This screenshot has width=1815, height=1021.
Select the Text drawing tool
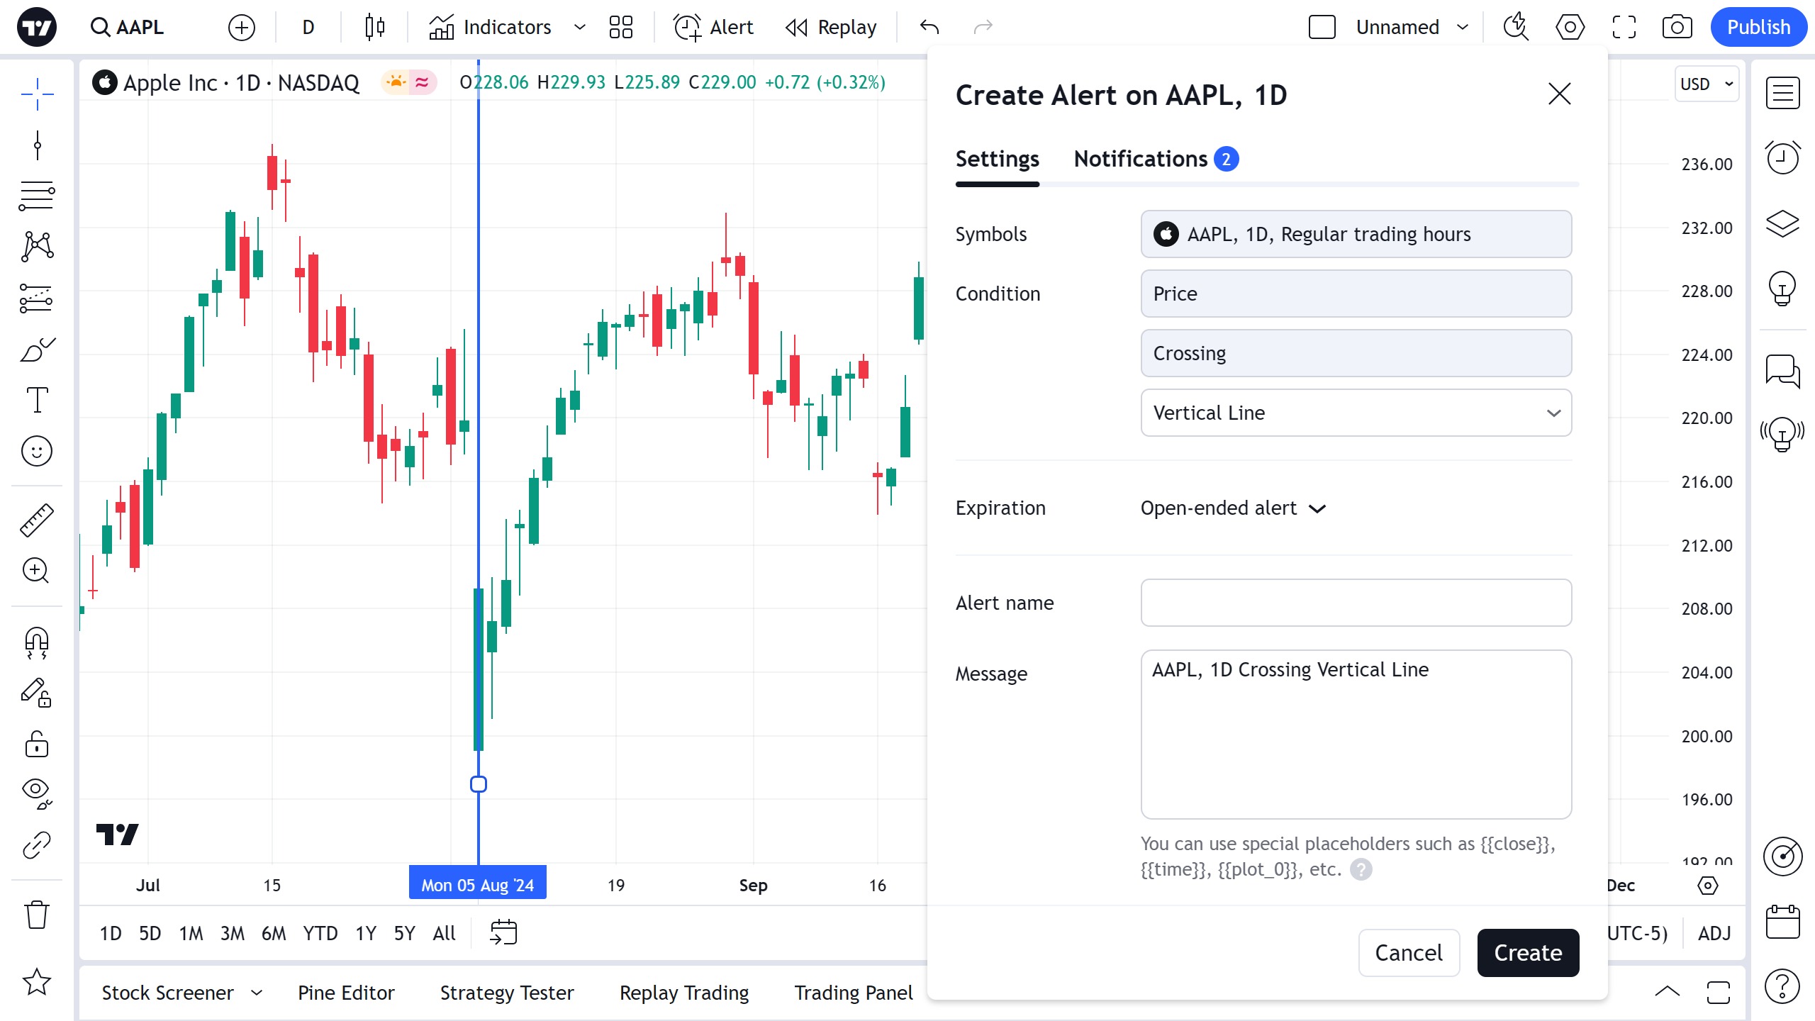(x=37, y=400)
